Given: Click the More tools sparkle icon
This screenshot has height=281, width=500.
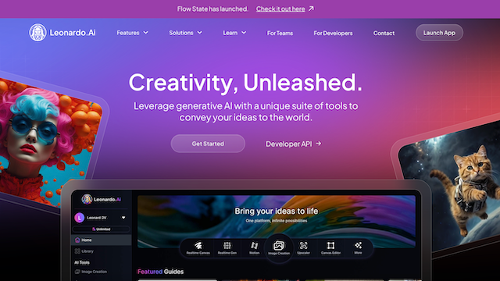Looking at the screenshot, I should coord(358,245).
